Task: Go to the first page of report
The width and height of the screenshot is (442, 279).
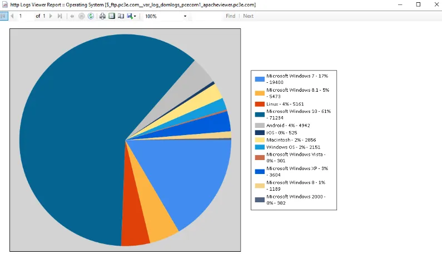Action: 4,16
